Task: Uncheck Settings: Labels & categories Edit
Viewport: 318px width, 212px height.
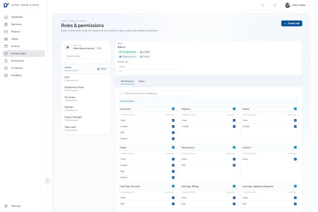Action: point(295,204)
